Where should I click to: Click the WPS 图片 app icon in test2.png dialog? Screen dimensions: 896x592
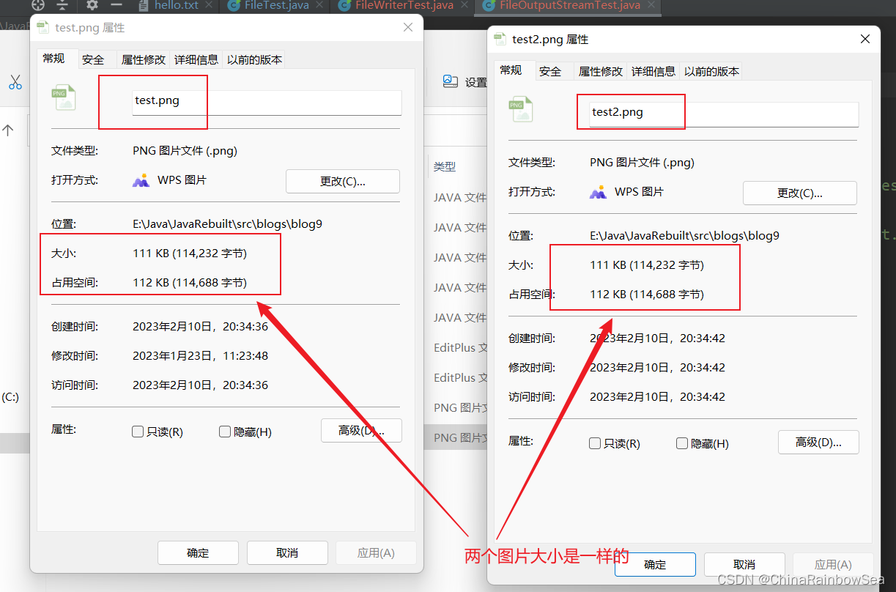(598, 192)
